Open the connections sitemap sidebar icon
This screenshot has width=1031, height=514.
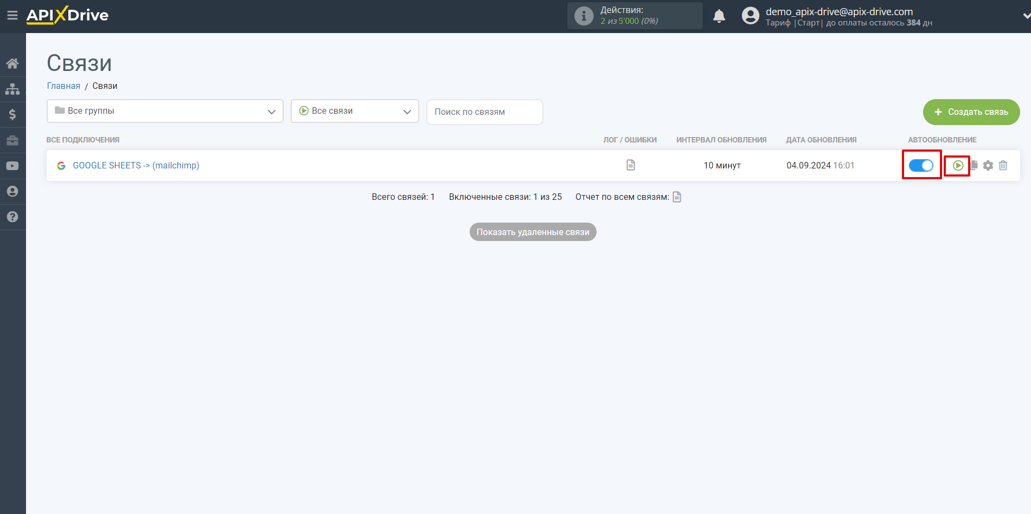12,89
